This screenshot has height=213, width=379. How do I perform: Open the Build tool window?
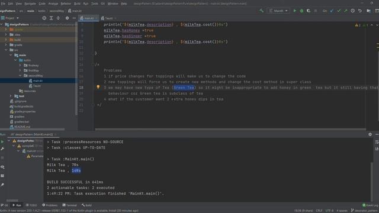pos(86,205)
